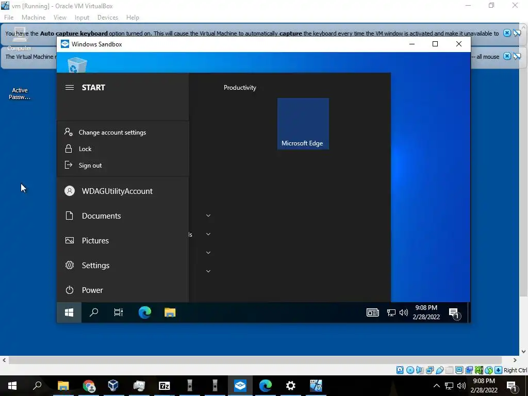
Task: Expand the chevron above the Settings row
Action: [208, 253]
